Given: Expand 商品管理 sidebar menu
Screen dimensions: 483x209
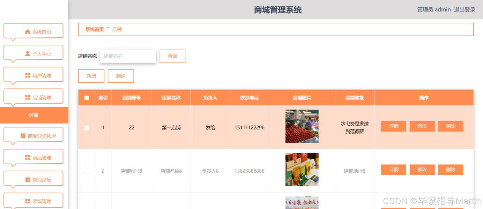Looking at the screenshot, I should (x=33, y=157).
